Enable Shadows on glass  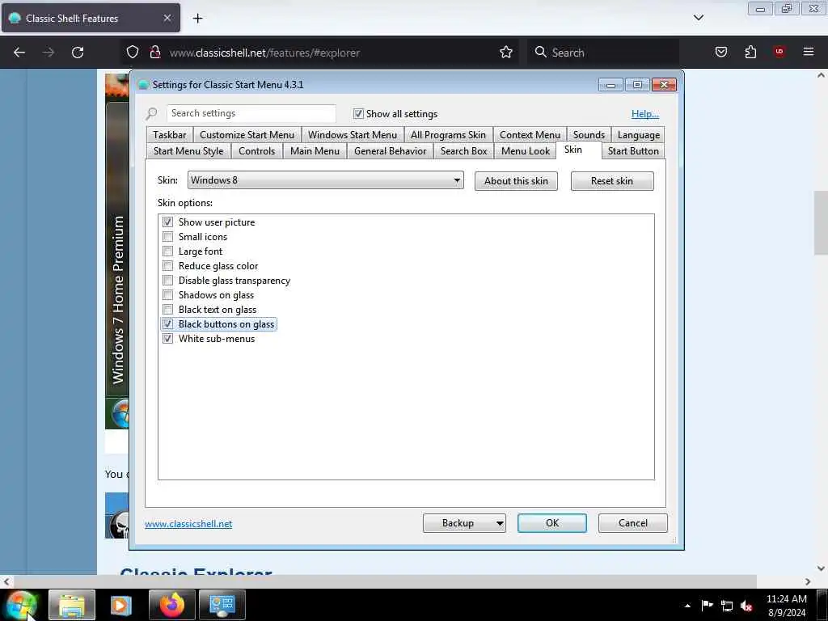[168, 294]
